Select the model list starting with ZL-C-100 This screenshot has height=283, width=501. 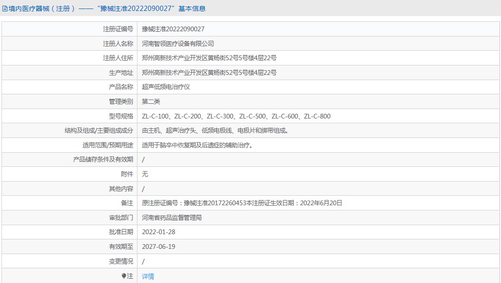pyautogui.click(x=236, y=116)
